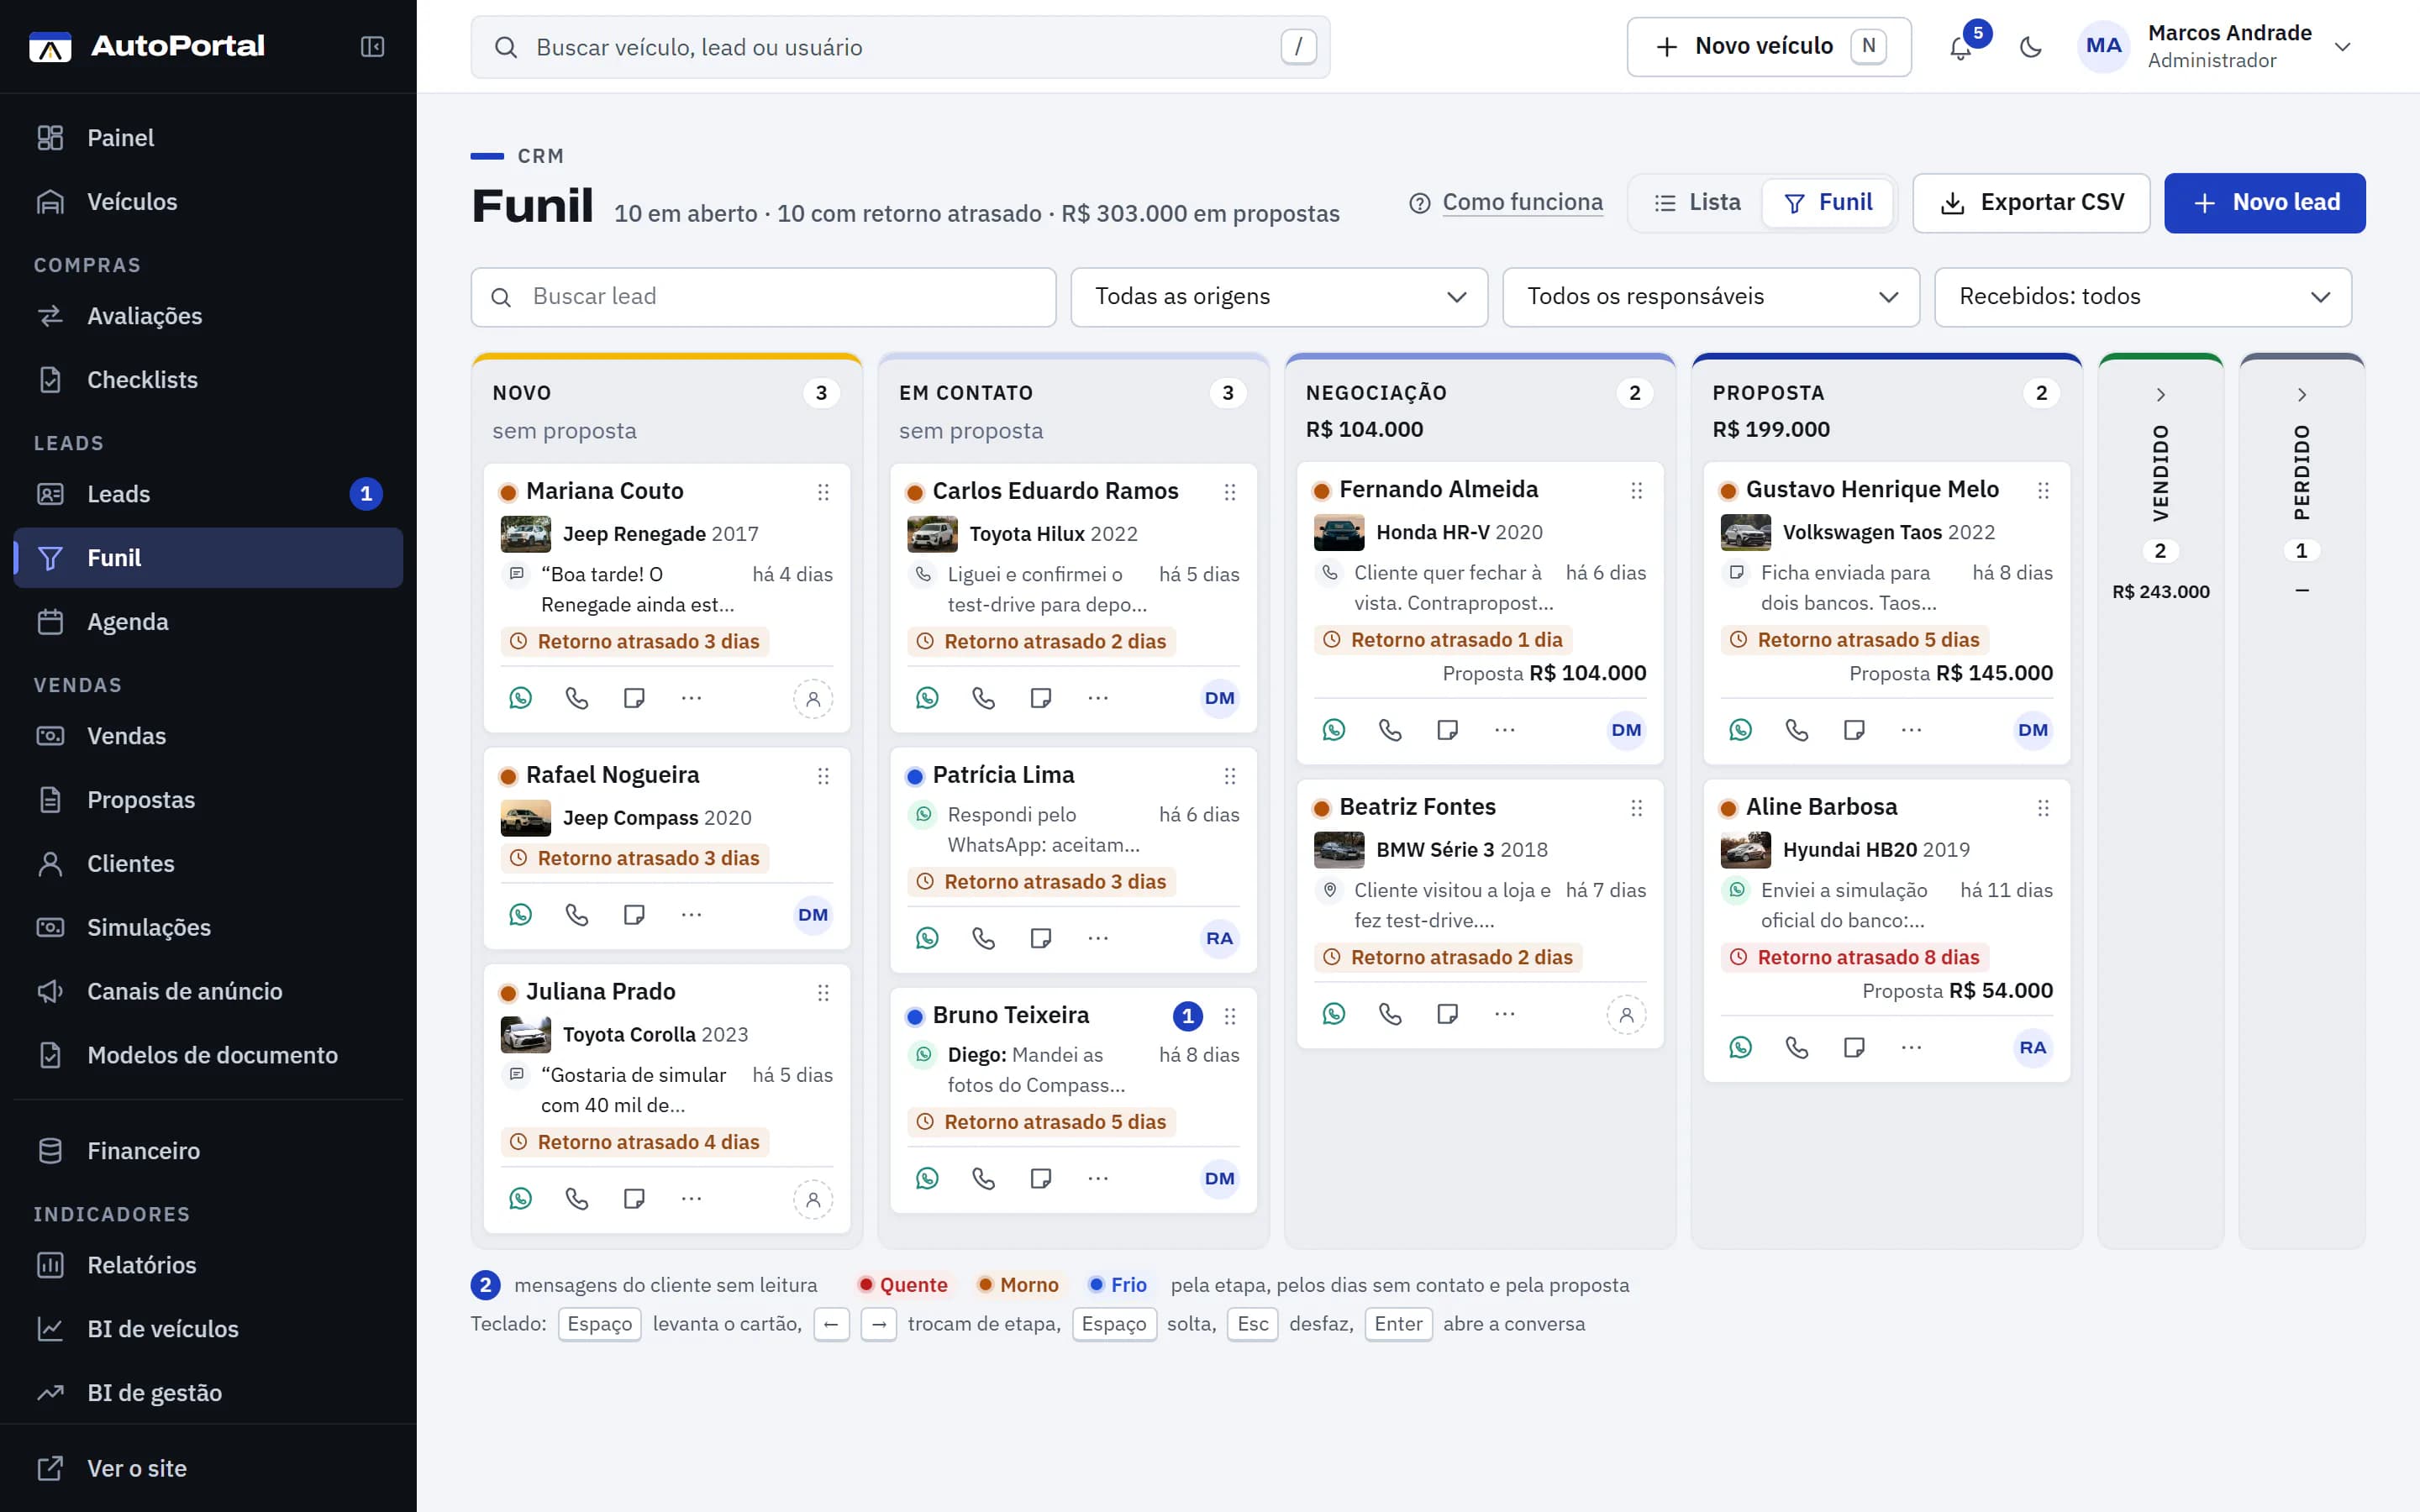Open the Como funciona link
This screenshot has height=1512, width=2420.
[x=1506, y=203]
